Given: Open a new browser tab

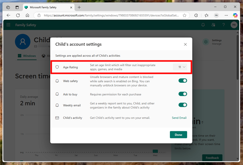Looking at the screenshot, I should (79, 7).
